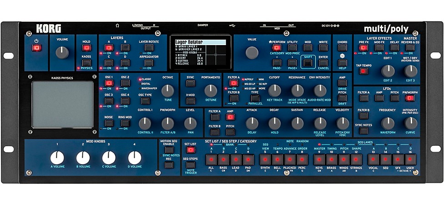Select step button 4 labeled PAD
The height and width of the screenshot is (205, 444).
pos(249,159)
